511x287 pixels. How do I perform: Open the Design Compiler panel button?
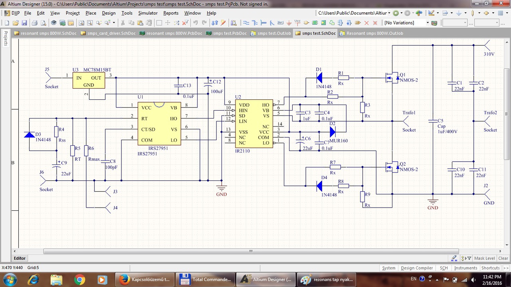pyautogui.click(x=417, y=268)
